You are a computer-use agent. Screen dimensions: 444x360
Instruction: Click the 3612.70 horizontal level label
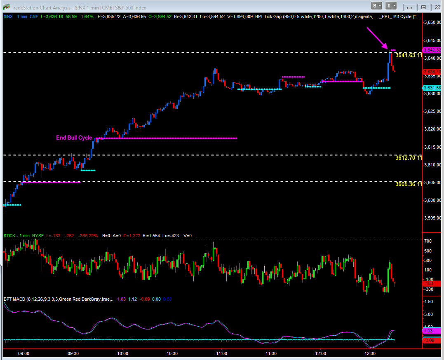408,158
